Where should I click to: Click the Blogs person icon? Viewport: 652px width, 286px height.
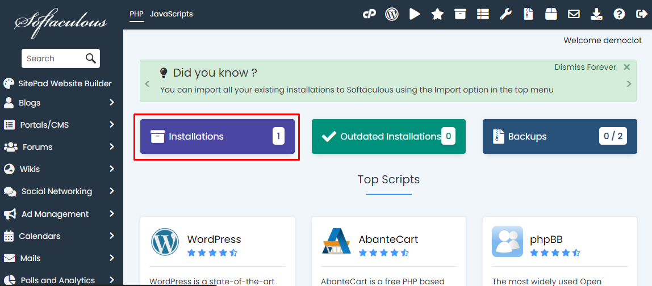(x=8, y=102)
